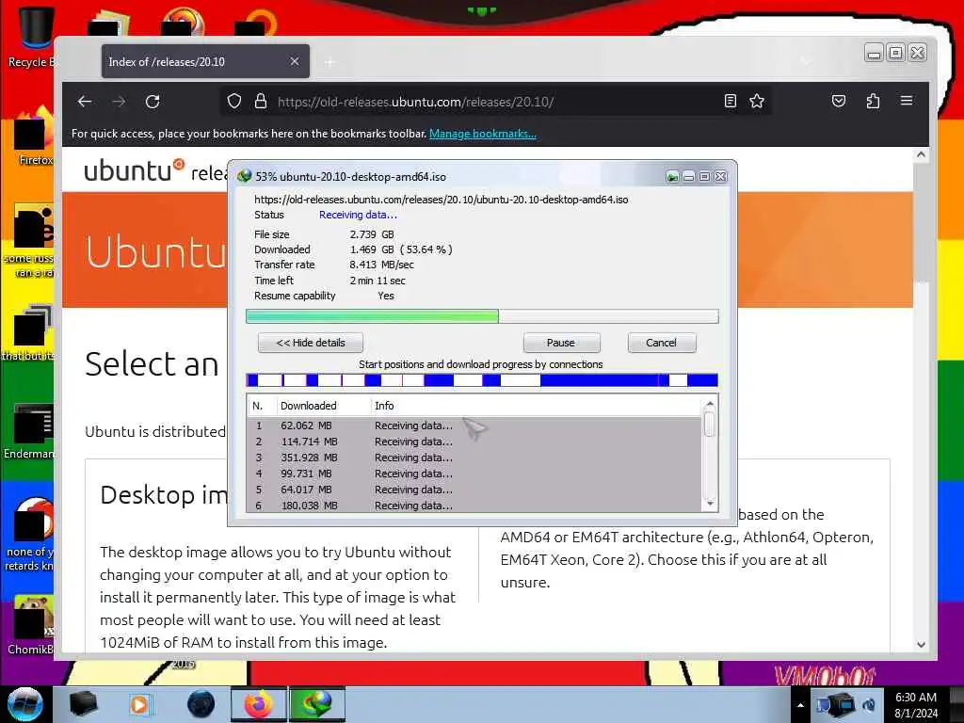964x723 pixels.
Task: Open Firefox desktop shortcut
Action: (34, 137)
